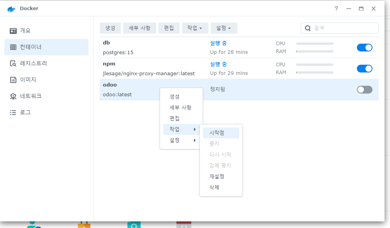Select 재설정 in the submenu
Viewport: 390px width, 228px height.
(x=221, y=177)
